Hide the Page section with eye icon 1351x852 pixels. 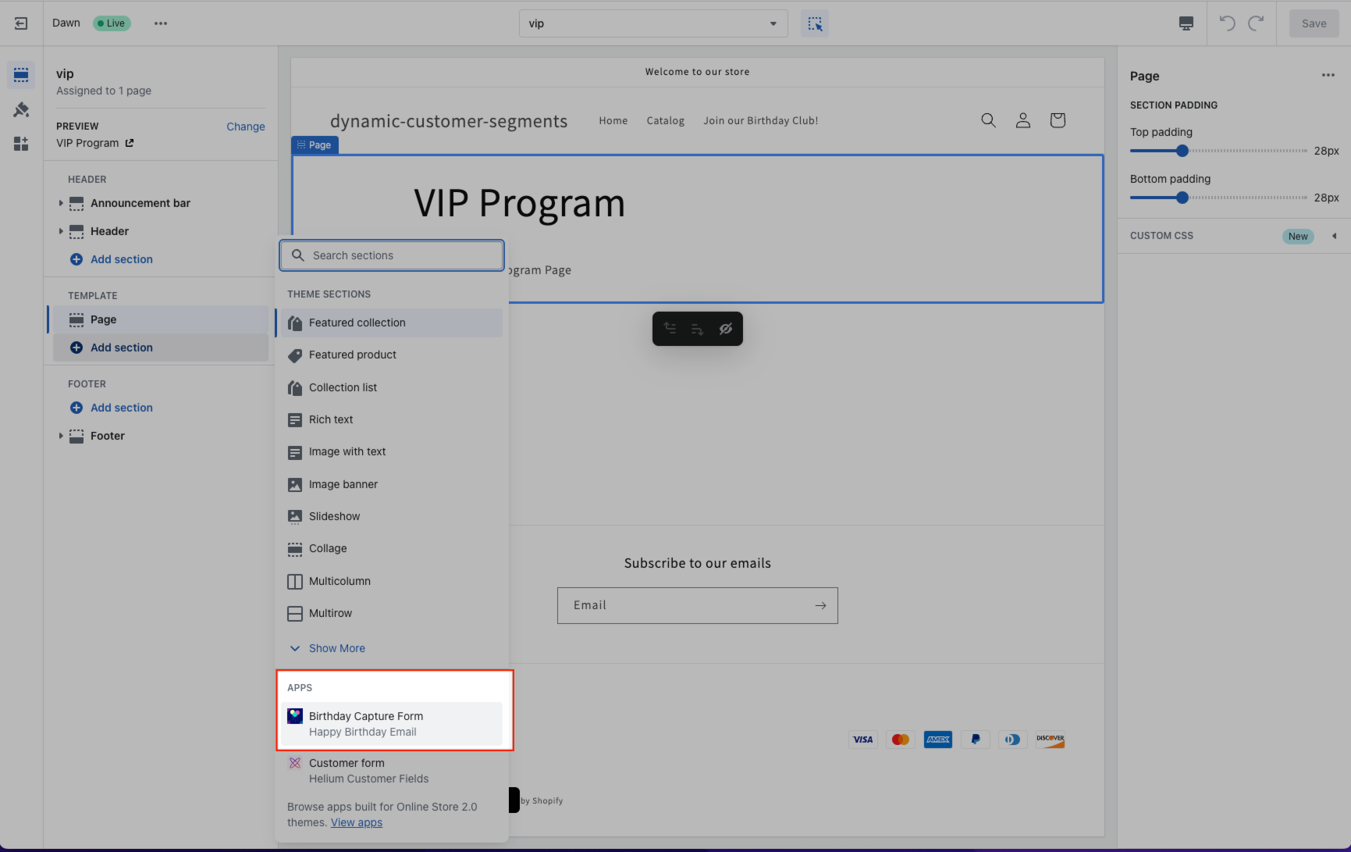tap(726, 329)
